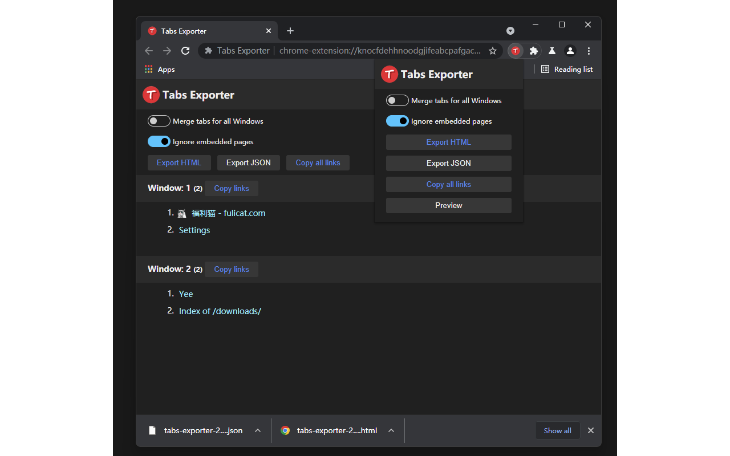Open the Extensions puzzle piece menu

click(x=534, y=51)
